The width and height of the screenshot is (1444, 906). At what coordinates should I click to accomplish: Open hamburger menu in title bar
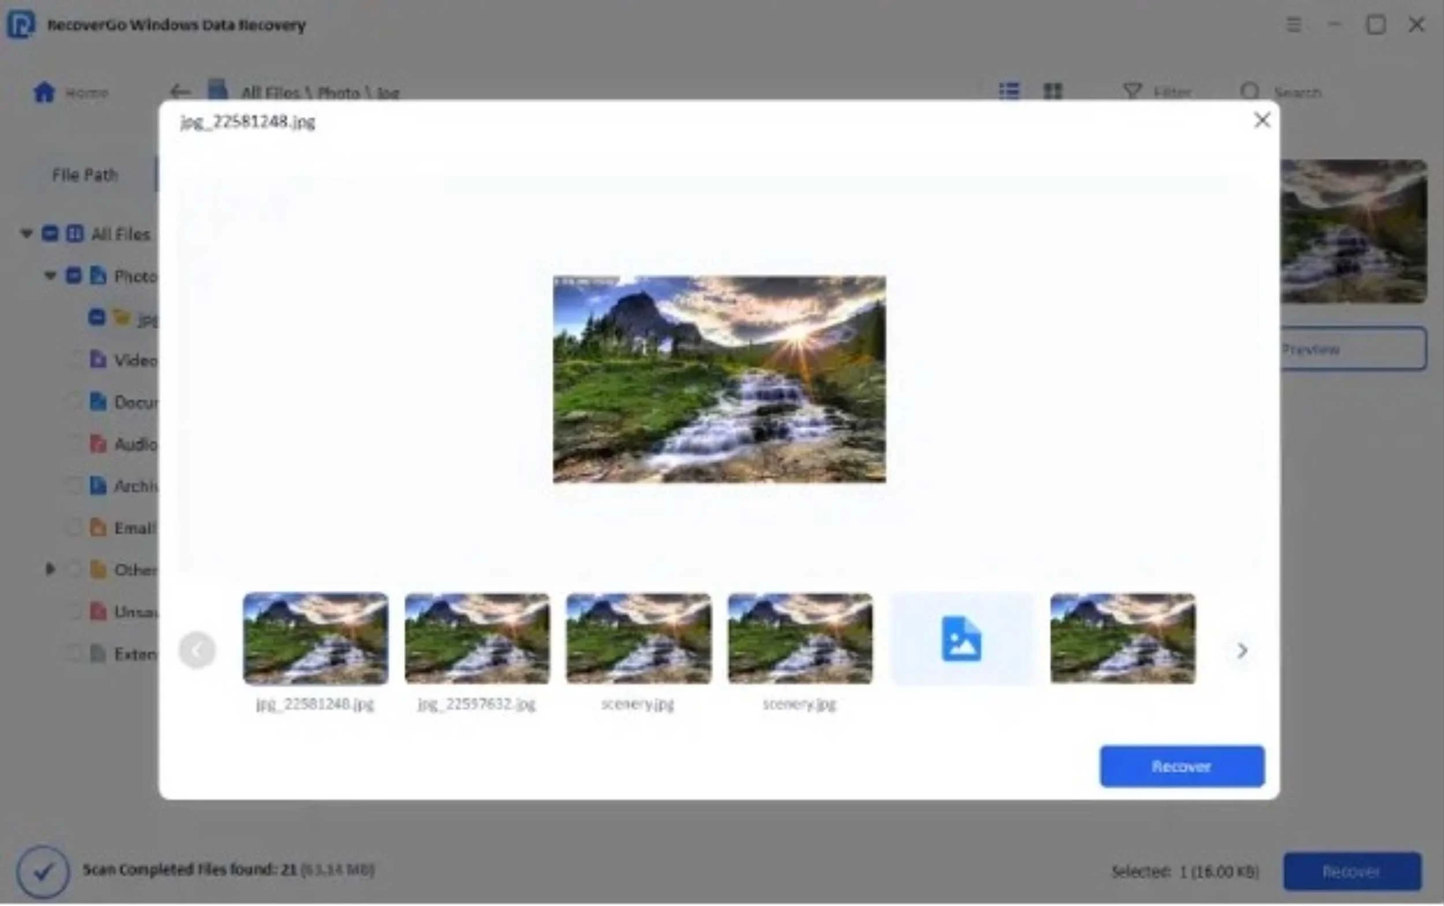point(1293,25)
